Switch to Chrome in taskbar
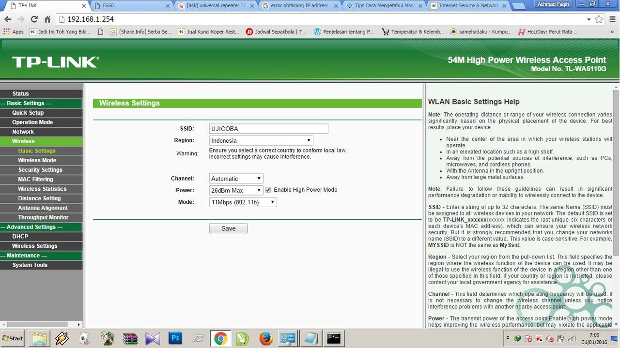The height and width of the screenshot is (348, 620). [220, 339]
